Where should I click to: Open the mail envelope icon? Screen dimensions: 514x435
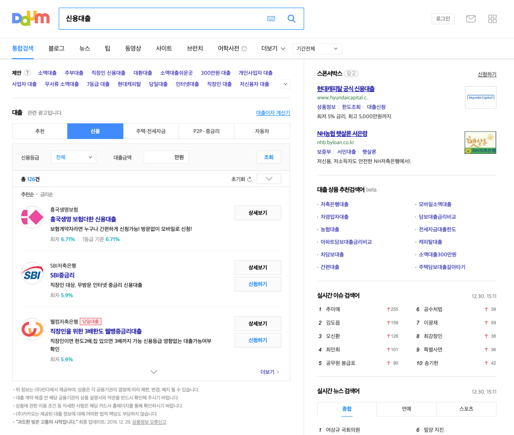471,19
